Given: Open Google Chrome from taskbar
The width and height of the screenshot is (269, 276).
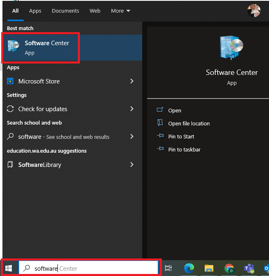Looking at the screenshot, I should coord(229,268).
